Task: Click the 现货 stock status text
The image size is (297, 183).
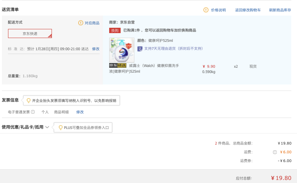Action: coord(253,66)
